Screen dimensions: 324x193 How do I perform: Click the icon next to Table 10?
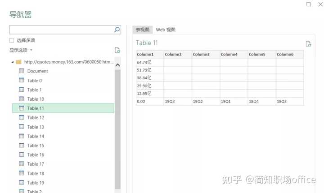22,99
